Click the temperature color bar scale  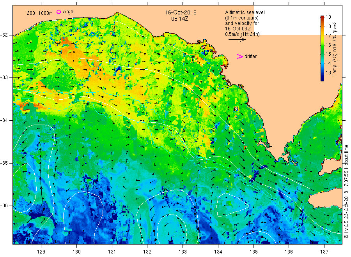(x=323, y=48)
